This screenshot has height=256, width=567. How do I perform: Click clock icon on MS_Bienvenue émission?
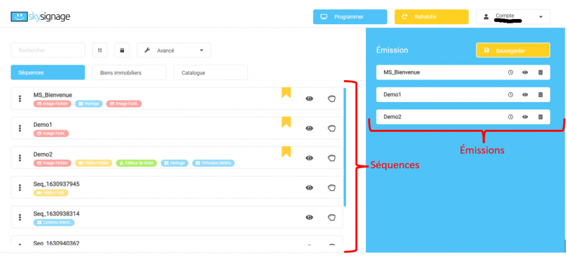tap(510, 72)
